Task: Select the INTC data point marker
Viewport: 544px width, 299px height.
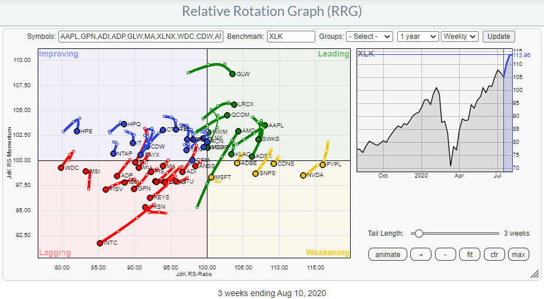Action: coord(100,243)
